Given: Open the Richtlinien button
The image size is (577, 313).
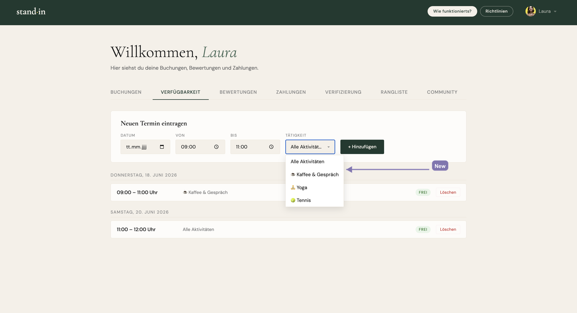Looking at the screenshot, I should (x=497, y=11).
